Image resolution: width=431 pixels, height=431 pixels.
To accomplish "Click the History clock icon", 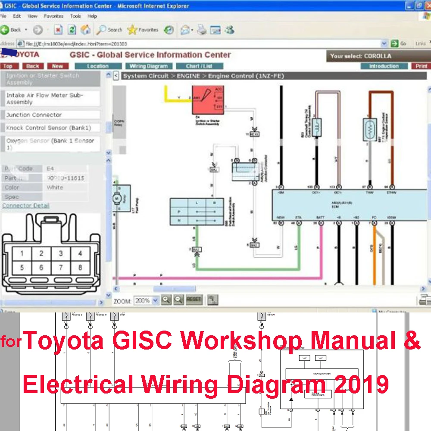I will click(169, 30).
